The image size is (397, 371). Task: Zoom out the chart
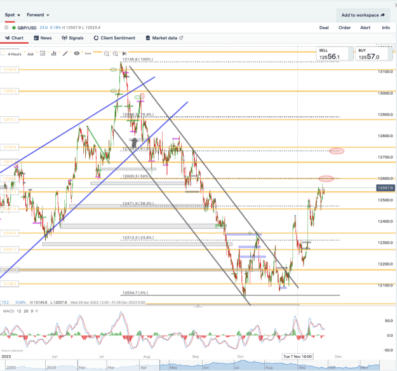107,54
